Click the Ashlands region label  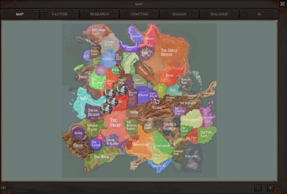[x=191, y=156]
